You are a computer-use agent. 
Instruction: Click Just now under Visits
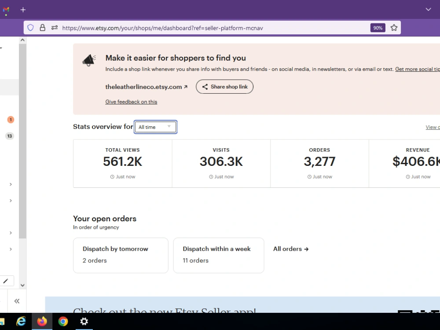tap(221, 177)
